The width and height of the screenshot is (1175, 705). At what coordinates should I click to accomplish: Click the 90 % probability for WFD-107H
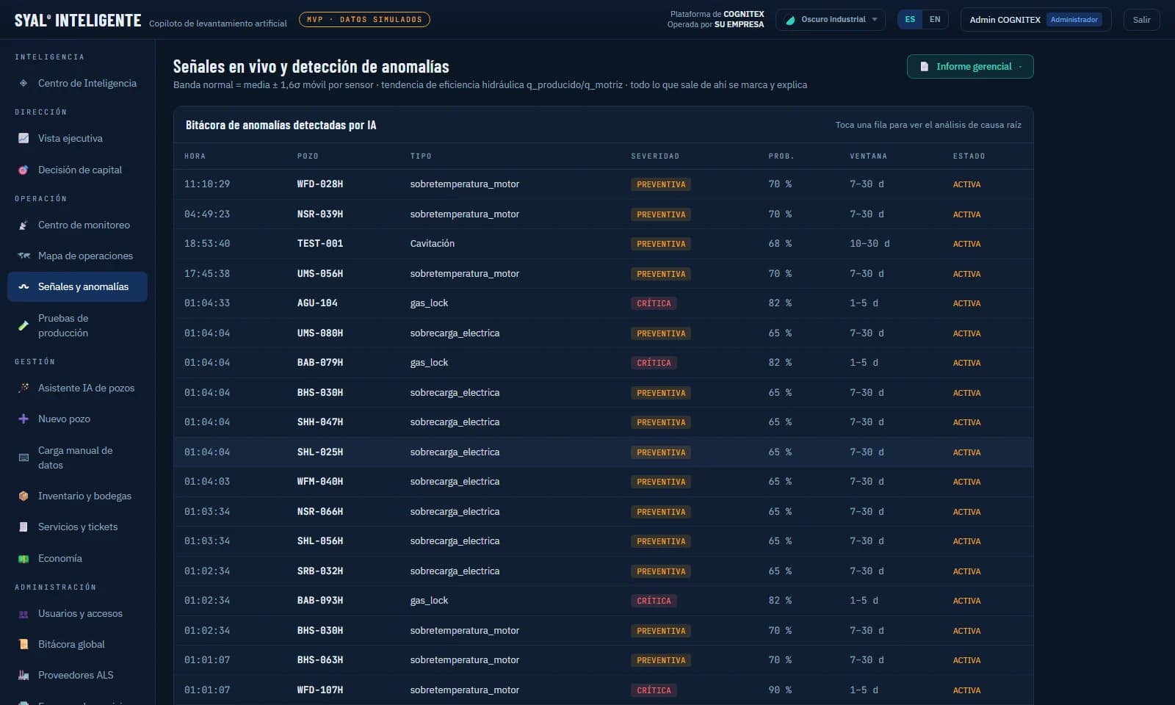tap(780, 690)
